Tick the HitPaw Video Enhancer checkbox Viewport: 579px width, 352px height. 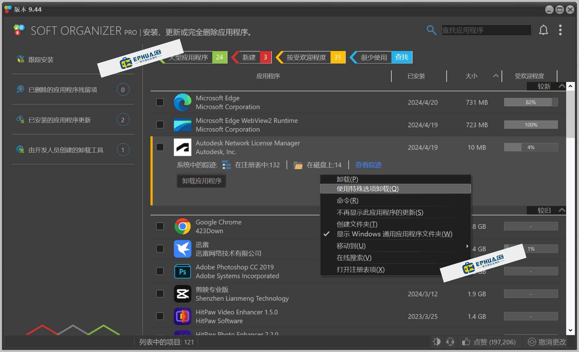[x=160, y=316]
